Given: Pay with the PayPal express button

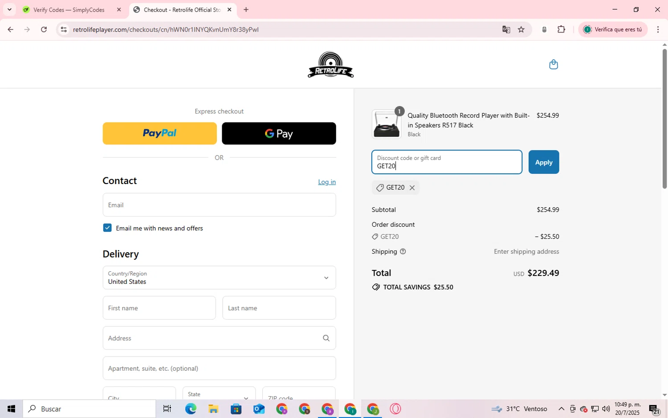Looking at the screenshot, I should [159, 133].
